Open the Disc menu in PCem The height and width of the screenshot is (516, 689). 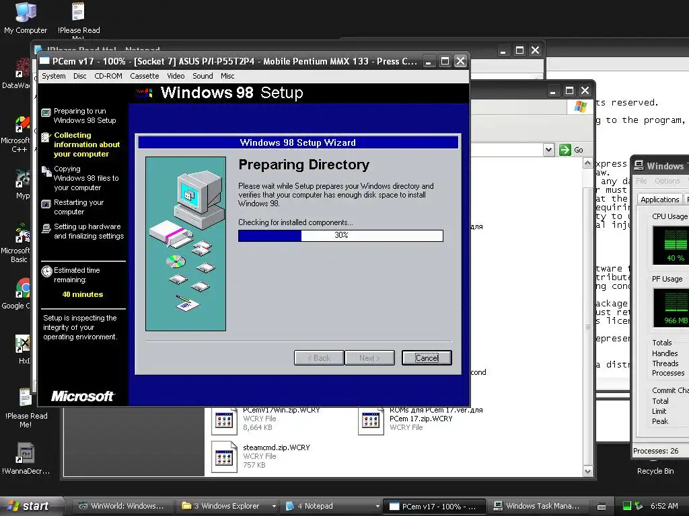coord(79,76)
